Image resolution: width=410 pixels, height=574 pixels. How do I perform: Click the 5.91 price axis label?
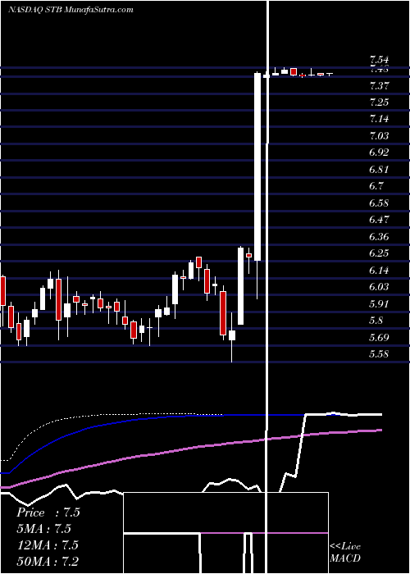point(379,304)
